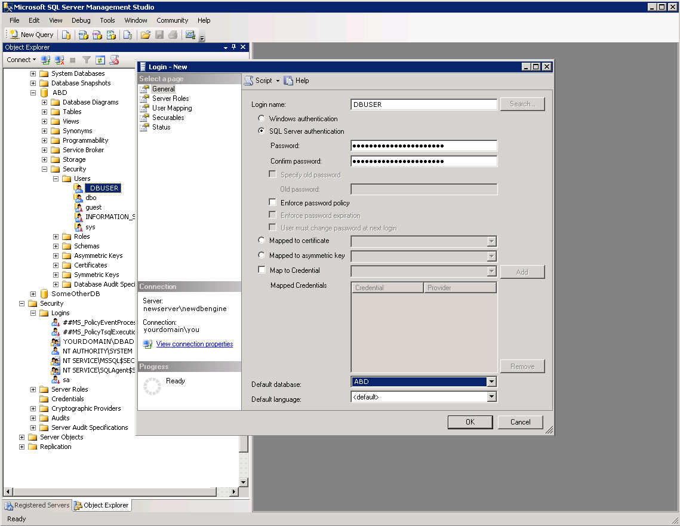680x526 pixels.
Task: Select the General page icon
Action: [x=144, y=89]
